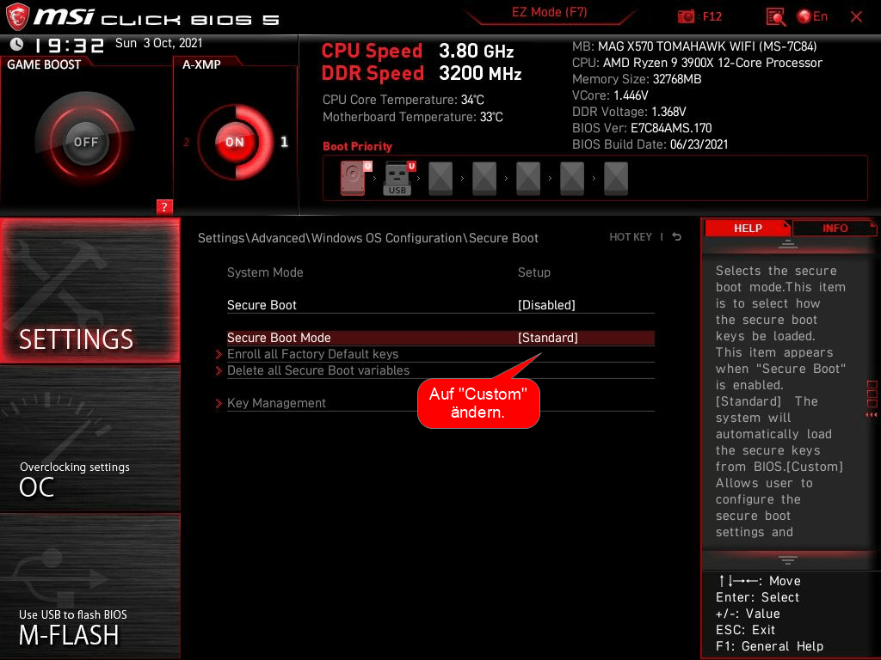The height and width of the screenshot is (660, 881).
Task: Click the Memory Size 32768MB text
Action: [637, 79]
